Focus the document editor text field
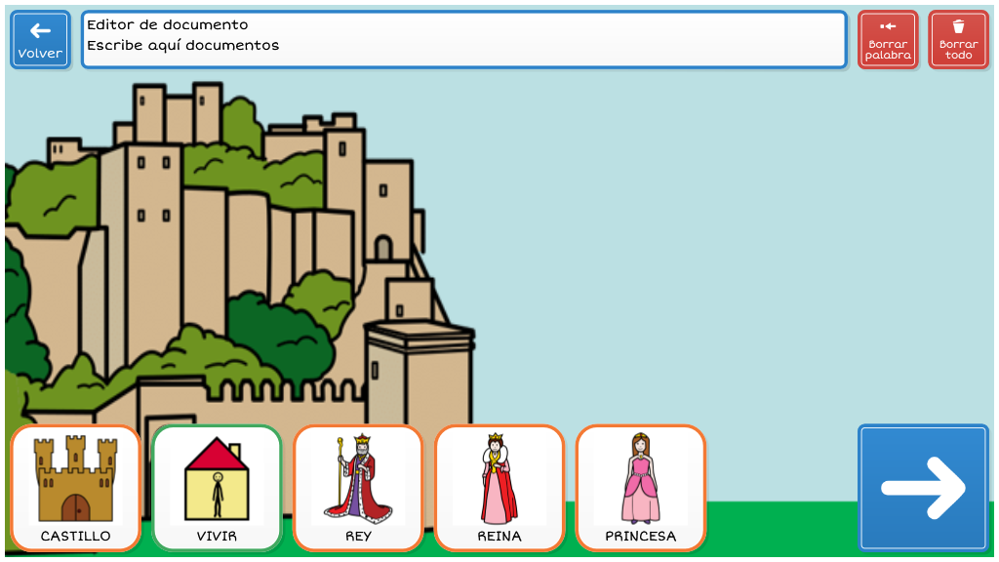The width and height of the screenshot is (999, 562). coord(463,40)
